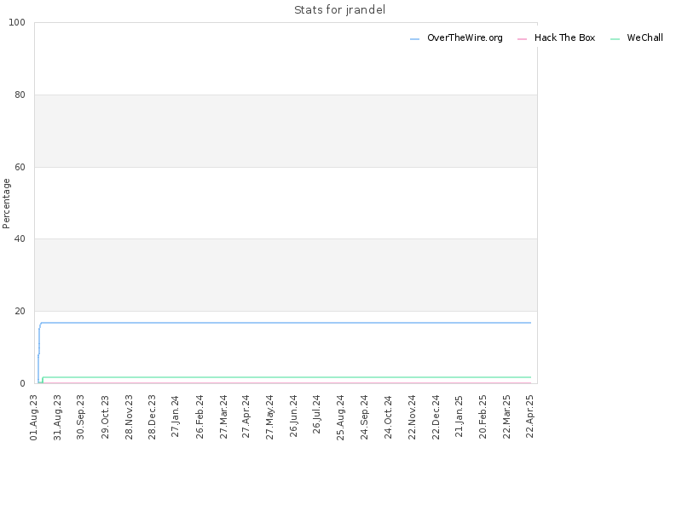682x511 pixels.
Task: Click the 28.Dec.23 x-axis date label
Action: 152,417
